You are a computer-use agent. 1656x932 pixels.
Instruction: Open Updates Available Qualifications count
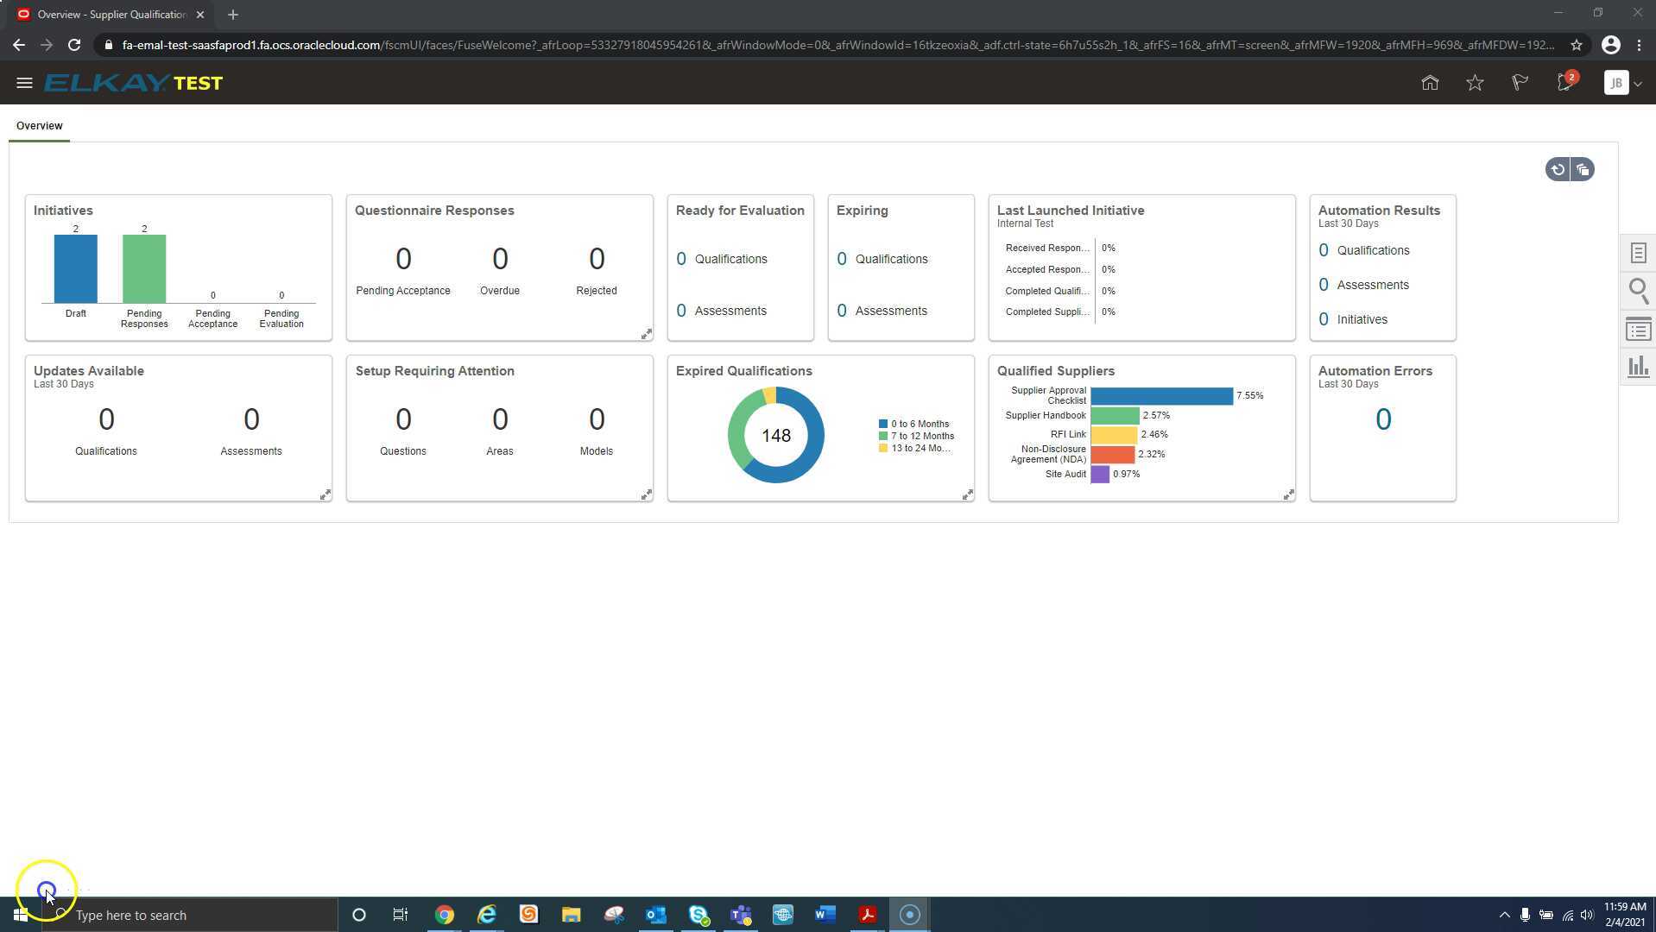(106, 419)
